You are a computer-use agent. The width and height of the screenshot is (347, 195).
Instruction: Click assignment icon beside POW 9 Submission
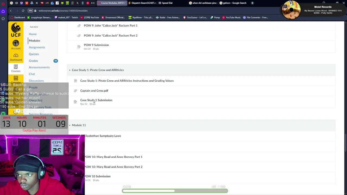[x=79, y=47]
